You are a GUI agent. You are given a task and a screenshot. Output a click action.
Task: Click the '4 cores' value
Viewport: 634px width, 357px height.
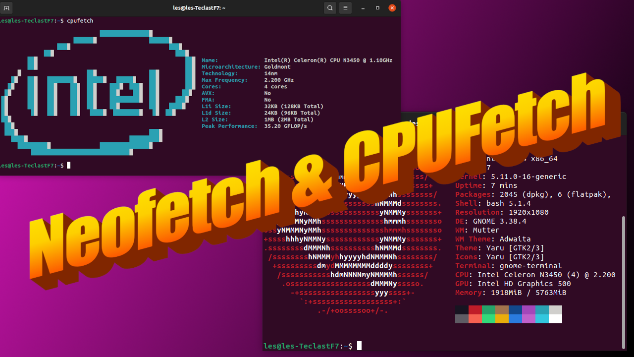click(276, 87)
